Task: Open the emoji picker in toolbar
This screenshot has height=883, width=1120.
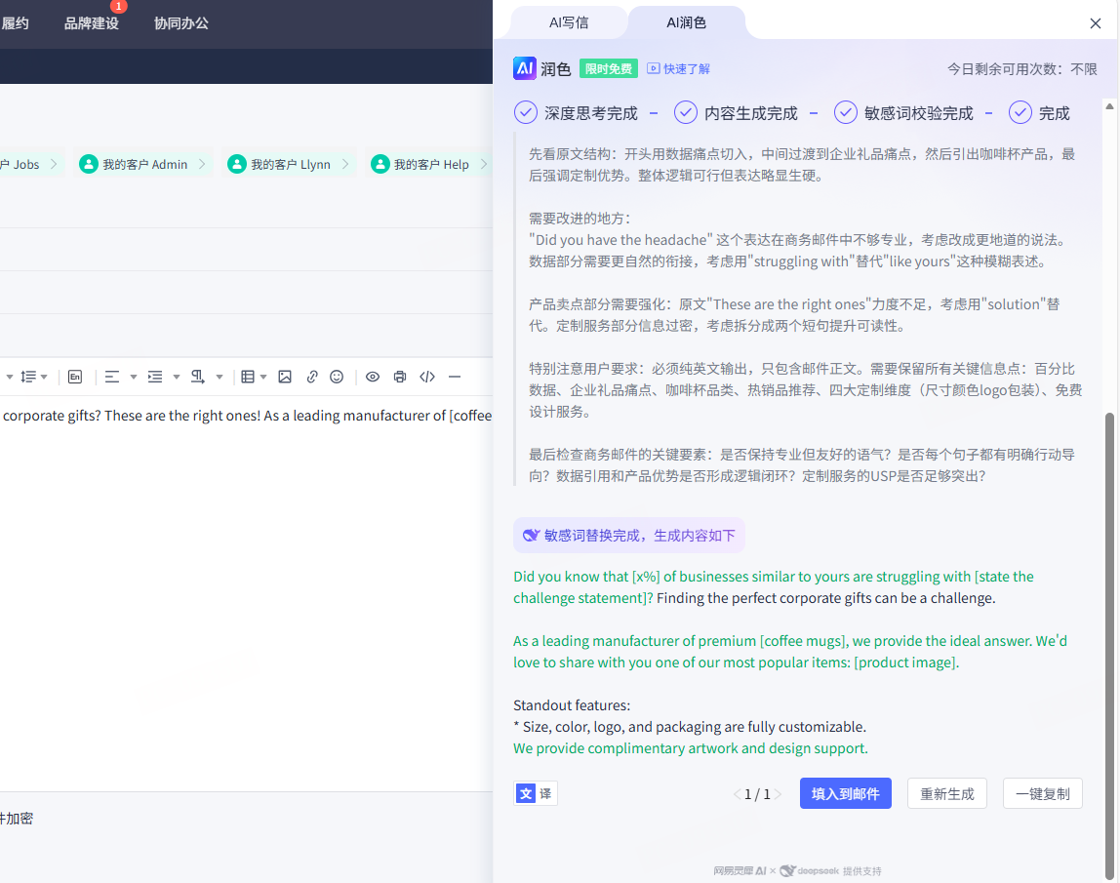Action: click(337, 377)
